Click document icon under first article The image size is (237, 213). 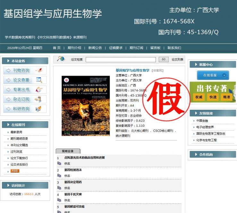[59, 163]
